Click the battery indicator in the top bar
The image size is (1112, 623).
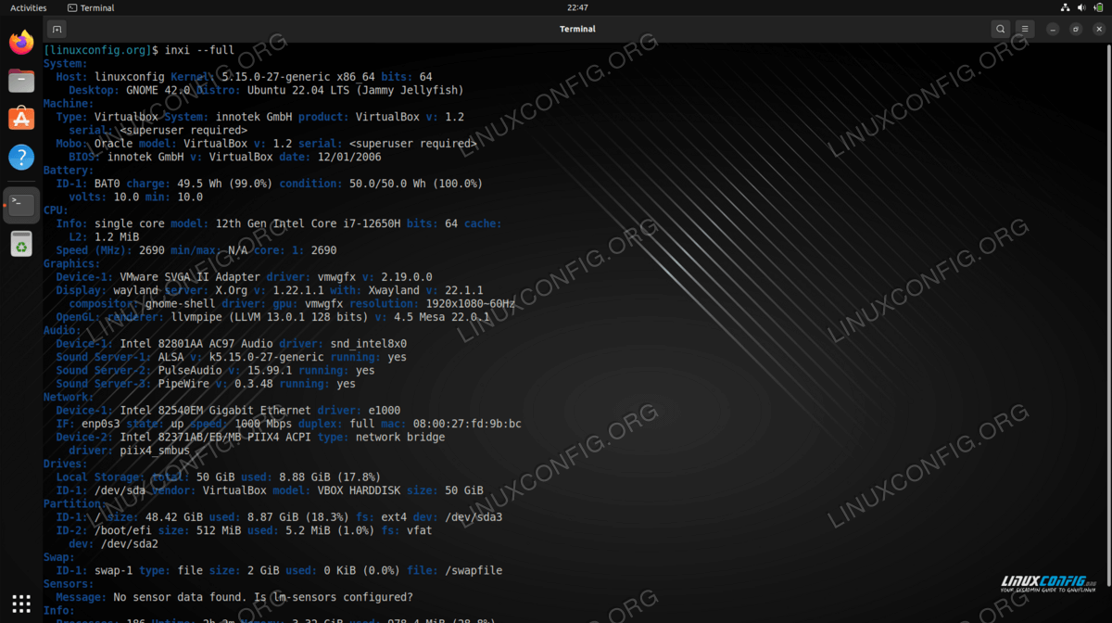[x=1098, y=7]
